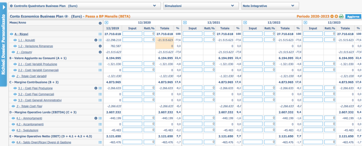The width and height of the screenshot is (362, 146).
Task: Toggle visibility of 1 - Consumi row
Action: 13,52
